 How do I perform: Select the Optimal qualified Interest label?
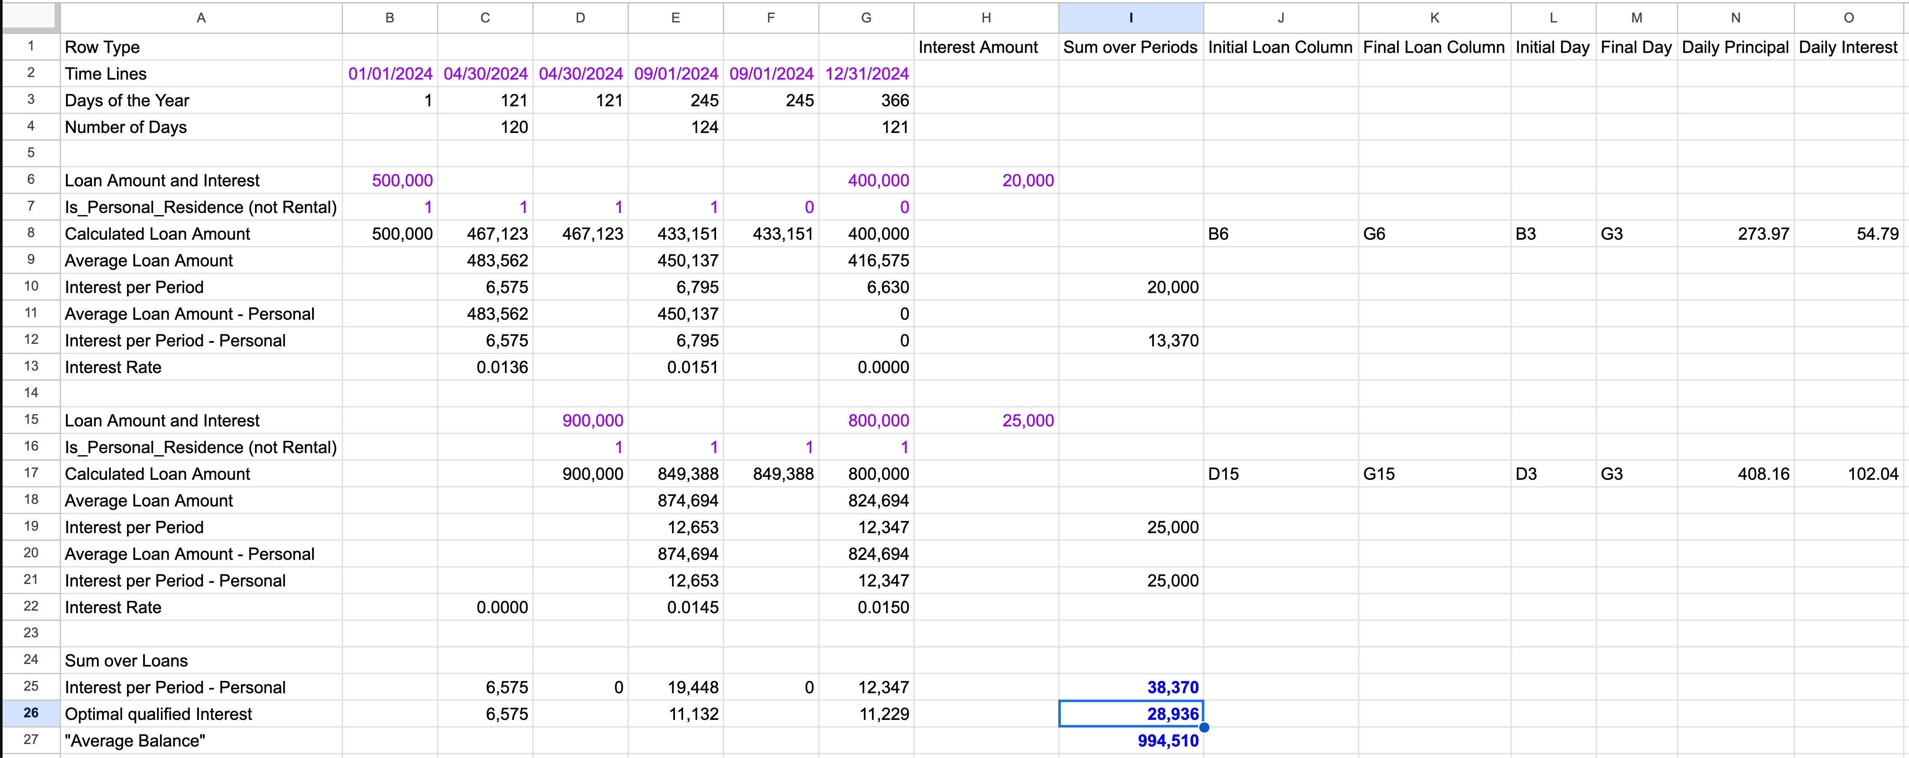click(201, 714)
